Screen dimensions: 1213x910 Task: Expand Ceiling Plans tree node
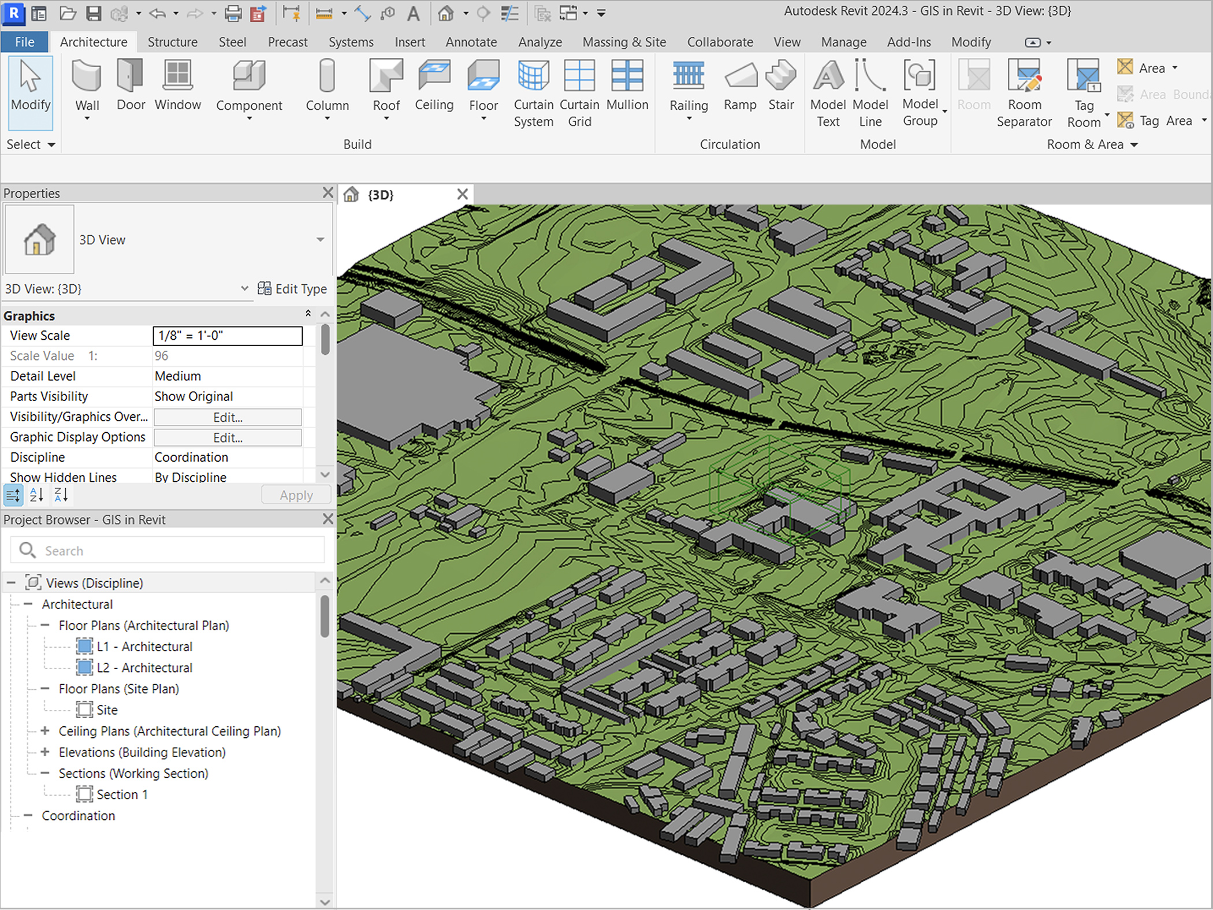pos(45,731)
